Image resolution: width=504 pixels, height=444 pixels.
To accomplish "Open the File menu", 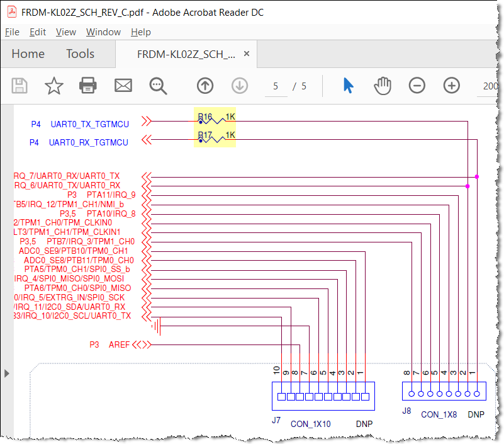I will pyautogui.click(x=12, y=31).
